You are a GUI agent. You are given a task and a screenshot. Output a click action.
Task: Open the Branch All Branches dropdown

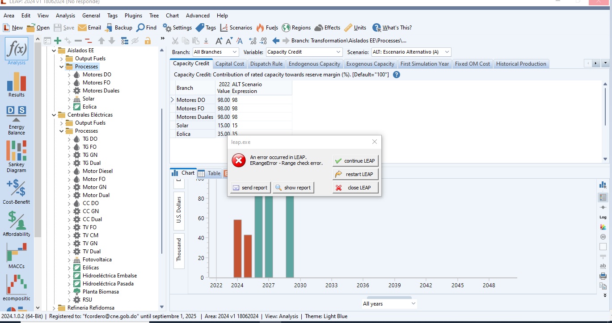216,52
